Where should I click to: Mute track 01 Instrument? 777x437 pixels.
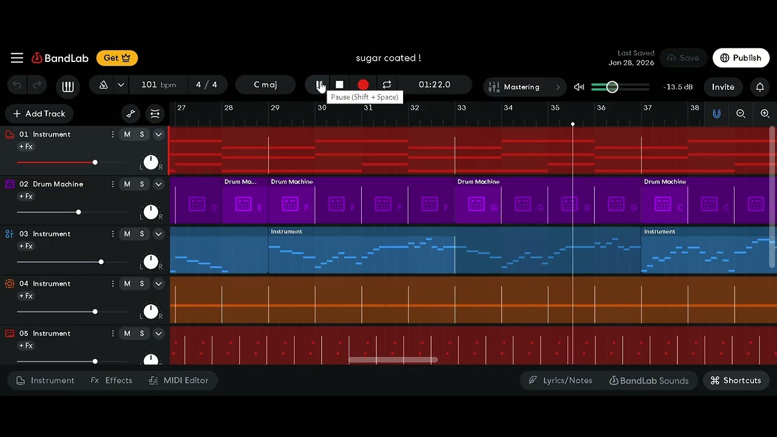tap(127, 134)
